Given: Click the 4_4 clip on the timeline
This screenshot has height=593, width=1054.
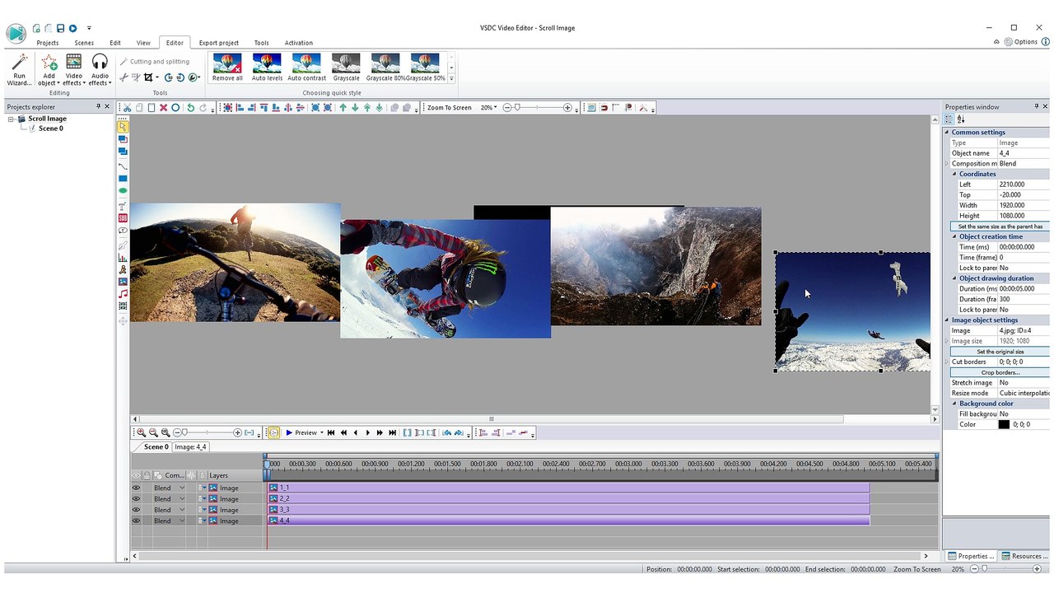Looking at the screenshot, I should (569, 521).
